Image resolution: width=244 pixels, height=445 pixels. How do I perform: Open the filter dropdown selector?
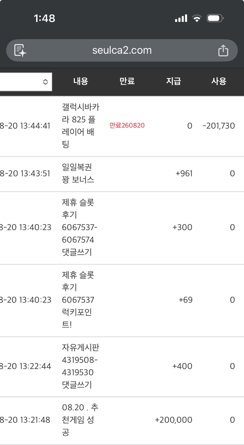click(26, 82)
